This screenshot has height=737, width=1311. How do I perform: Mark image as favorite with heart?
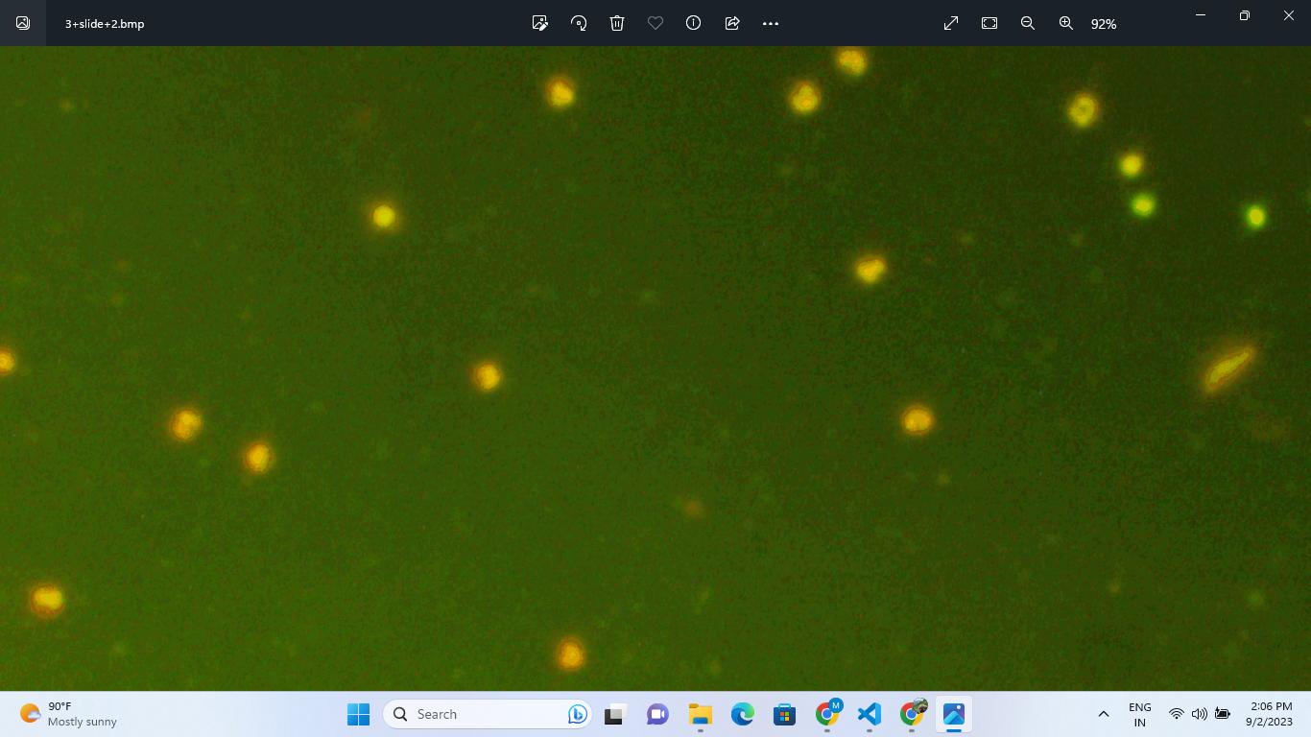click(x=655, y=23)
